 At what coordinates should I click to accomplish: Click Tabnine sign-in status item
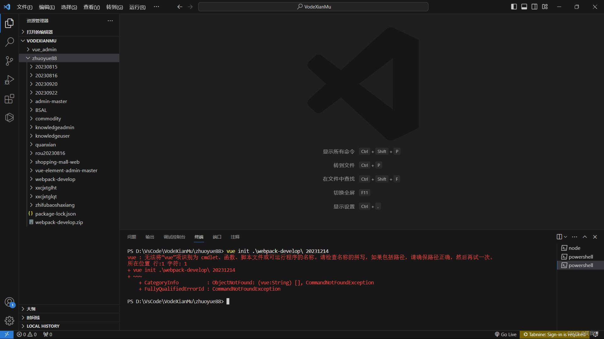click(554, 334)
